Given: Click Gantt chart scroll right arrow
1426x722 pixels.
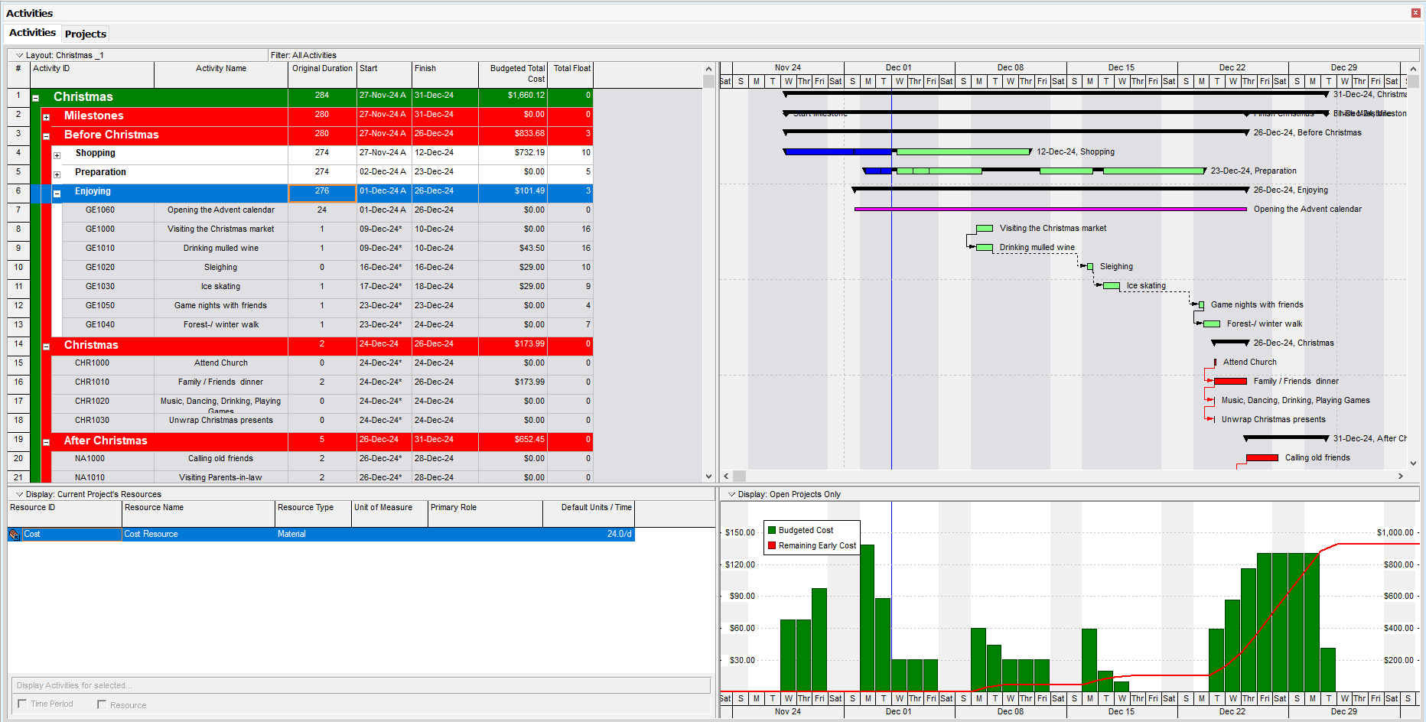Looking at the screenshot, I should [x=1401, y=476].
